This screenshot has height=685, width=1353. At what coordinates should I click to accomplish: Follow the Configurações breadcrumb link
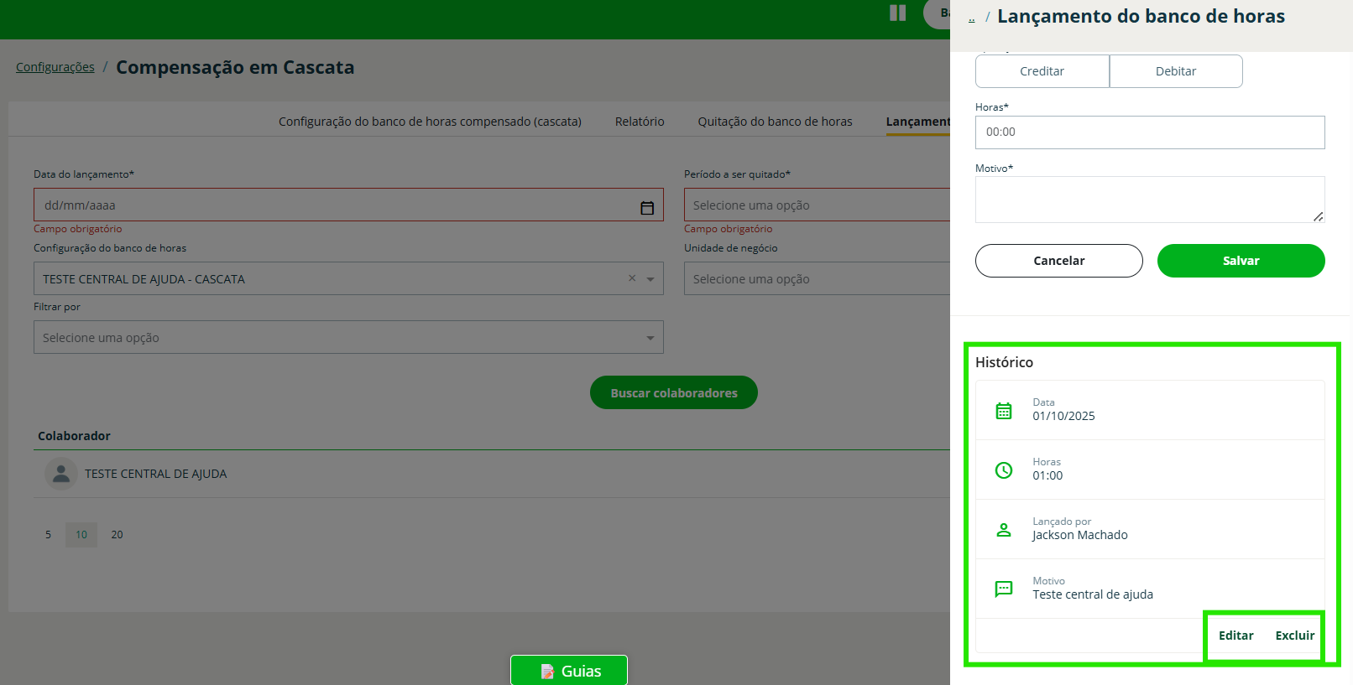tap(55, 67)
